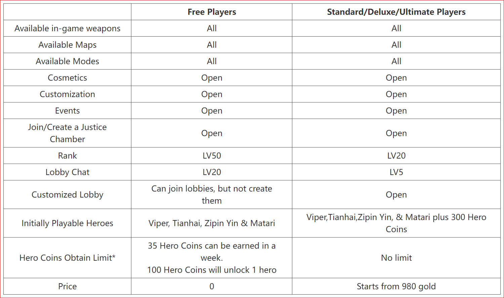Click the 'Starts from 980 gold' price cell
504x298 pixels.
[x=396, y=286]
